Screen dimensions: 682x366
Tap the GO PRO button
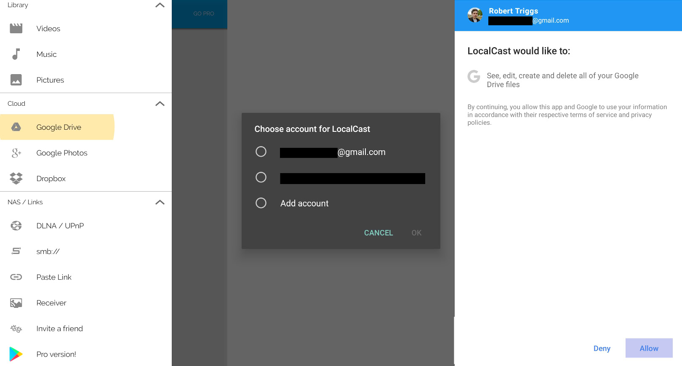point(204,13)
